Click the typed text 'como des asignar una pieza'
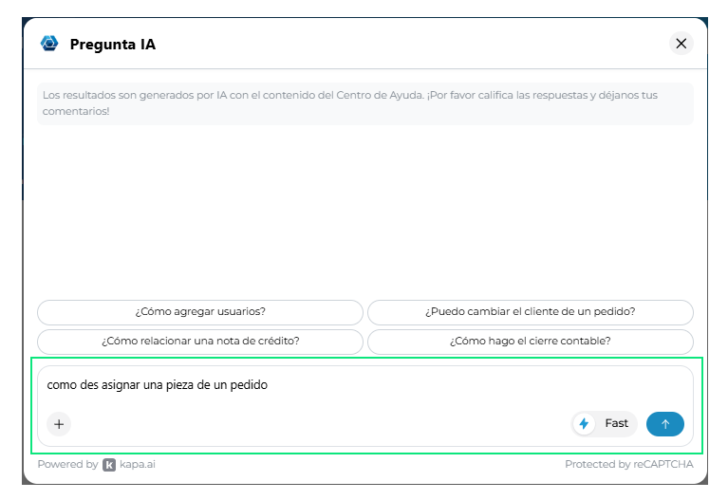This screenshot has height=500, width=728. 120,385
